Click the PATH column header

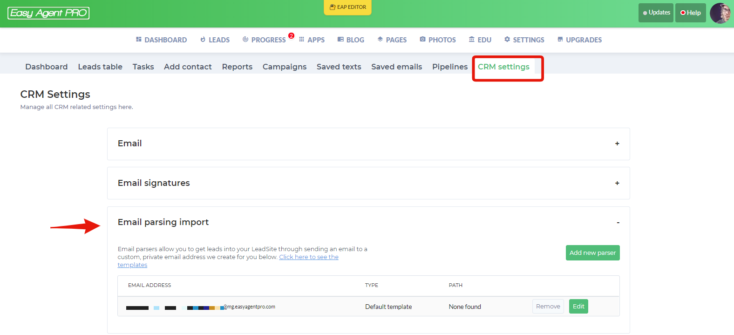point(455,285)
